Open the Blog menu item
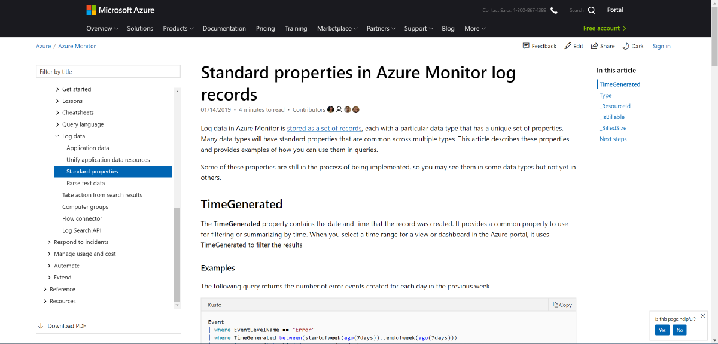The height and width of the screenshot is (344, 718). [448, 28]
